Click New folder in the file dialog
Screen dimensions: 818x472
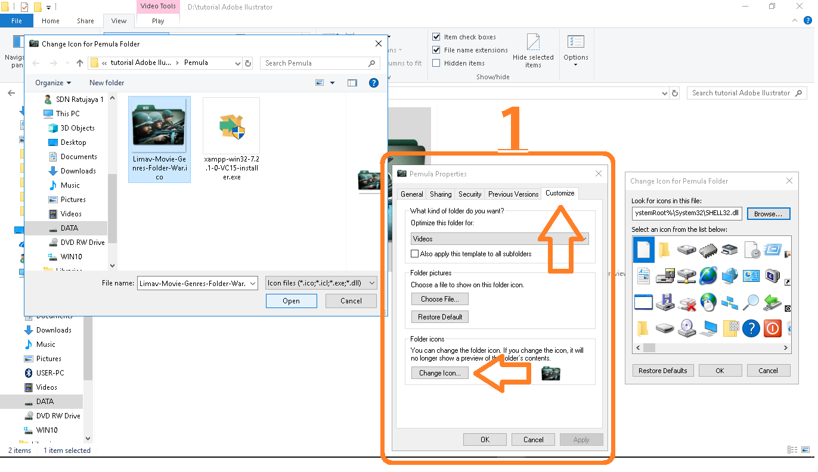pyautogui.click(x=107, y=83)
